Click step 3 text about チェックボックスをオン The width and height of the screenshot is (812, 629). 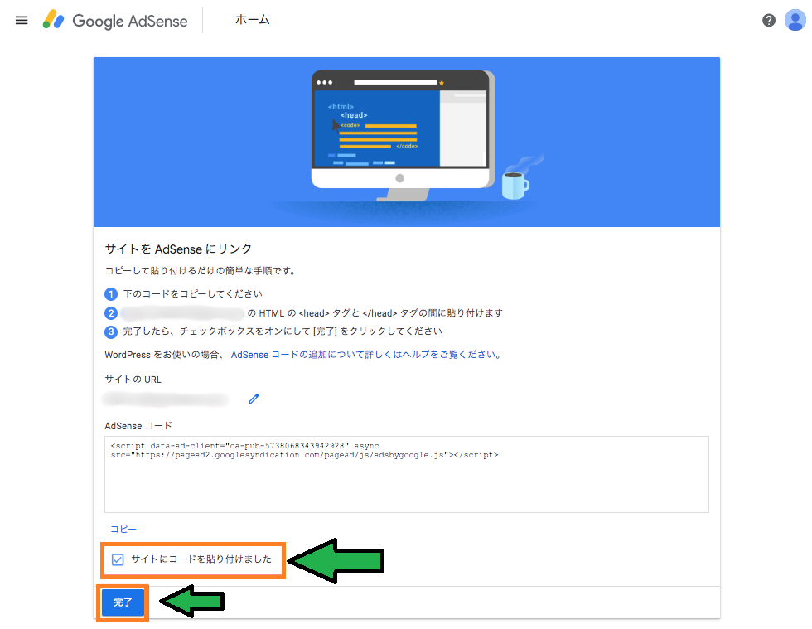pyautogui.click(x=283, y=331)
